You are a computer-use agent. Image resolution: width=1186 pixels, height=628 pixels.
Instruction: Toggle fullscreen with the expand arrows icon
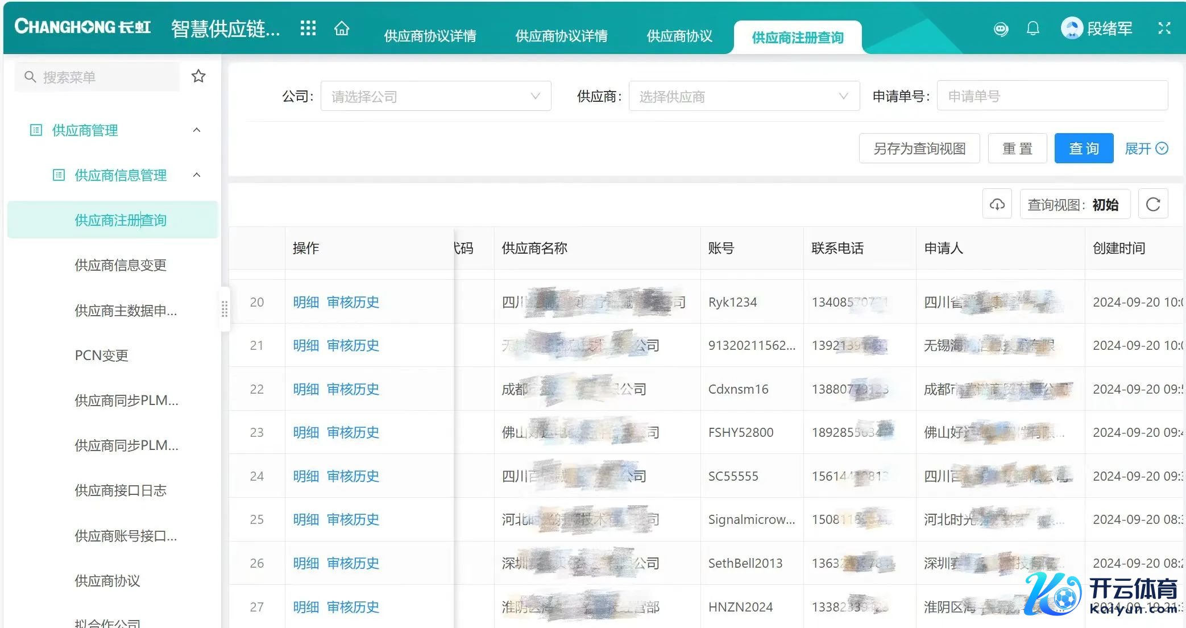click(1164, 28)
